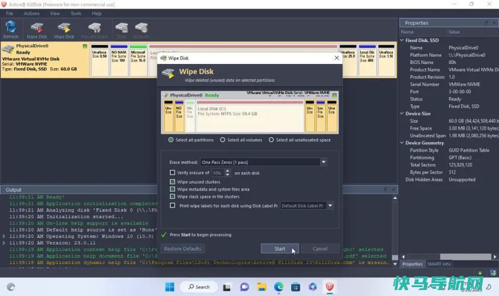Viewport: 499px width, 296px height.
Task: Expand the Operating System output entry
Action: coord(4,236)
